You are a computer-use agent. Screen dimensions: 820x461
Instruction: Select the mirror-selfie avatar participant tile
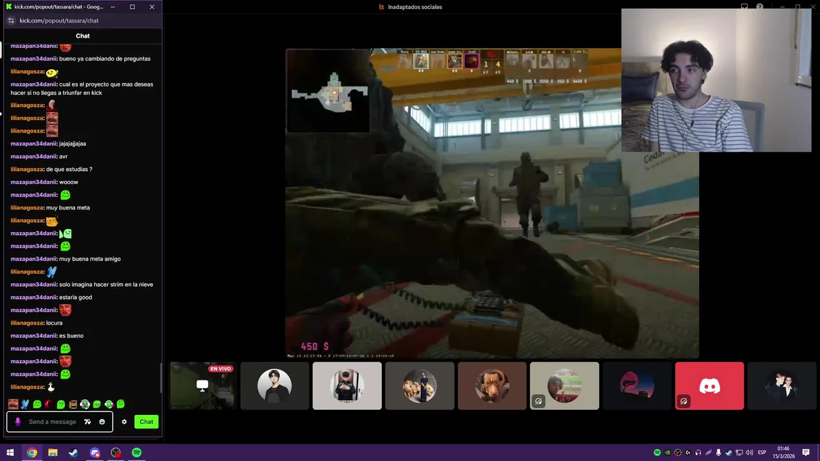[x=347, y=385]
